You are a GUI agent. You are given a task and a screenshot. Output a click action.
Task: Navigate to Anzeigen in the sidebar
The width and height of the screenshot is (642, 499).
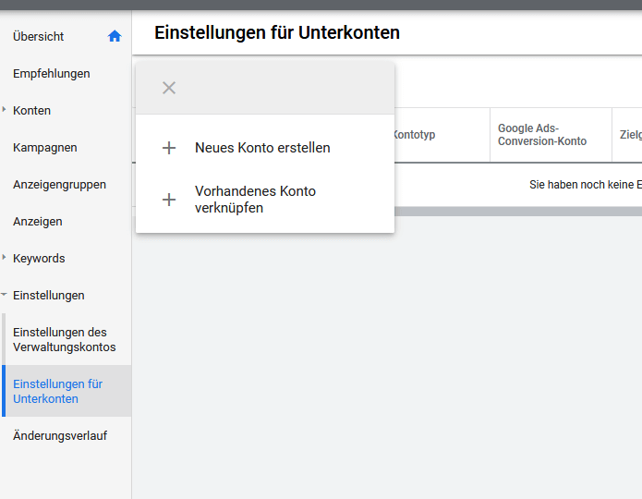coord(38,221)
